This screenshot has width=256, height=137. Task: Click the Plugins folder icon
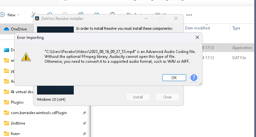[7, 102]
